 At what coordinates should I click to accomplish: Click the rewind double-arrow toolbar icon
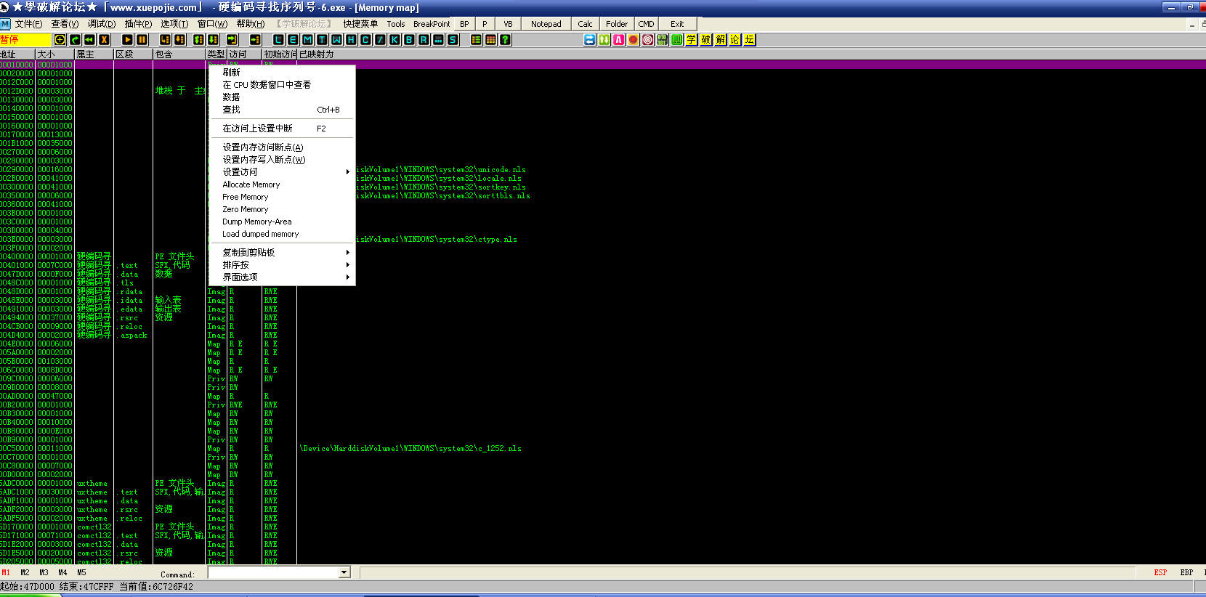[x=89, y=40]
